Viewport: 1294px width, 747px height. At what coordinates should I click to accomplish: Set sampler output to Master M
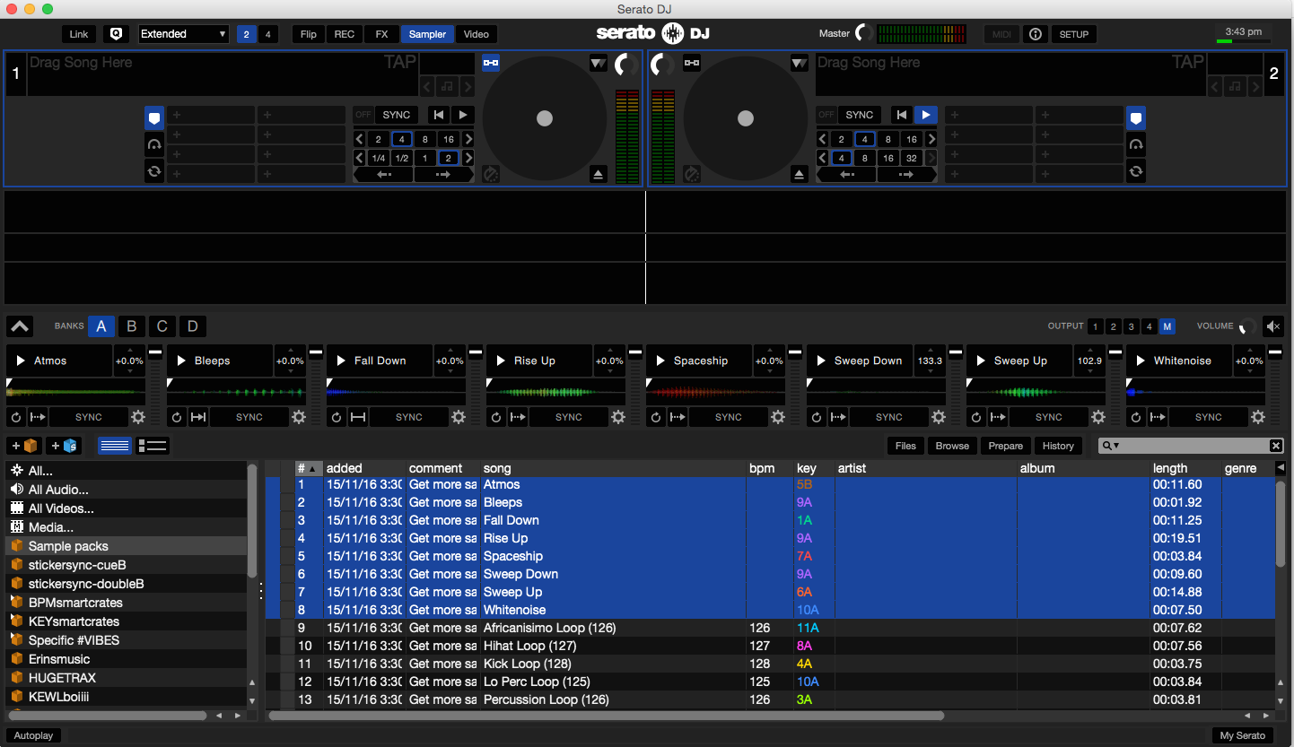1167,326
